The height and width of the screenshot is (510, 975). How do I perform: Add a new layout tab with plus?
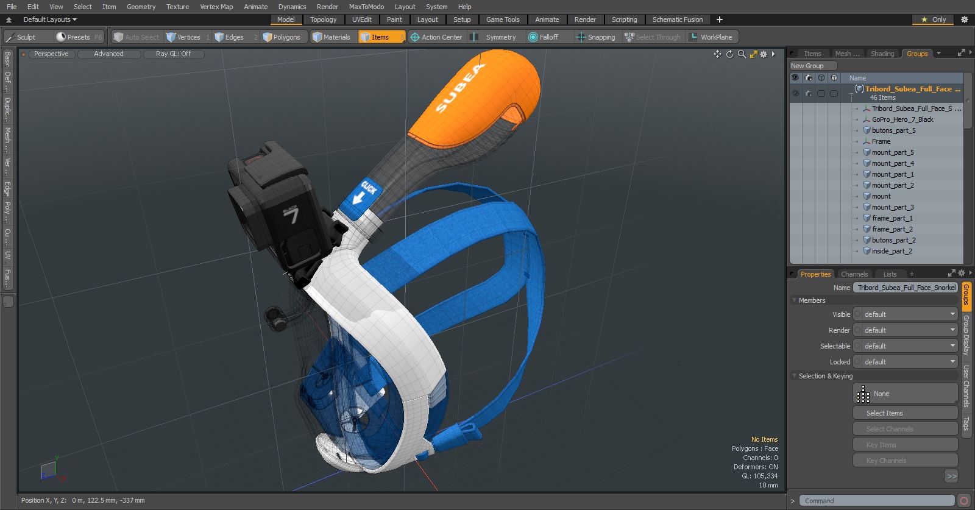(x=720, y=19)
